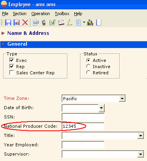Image resolution: width=147 pixels, height=161 pixels.
Task: Click the red Time Zone label
Action: (17, 98)
